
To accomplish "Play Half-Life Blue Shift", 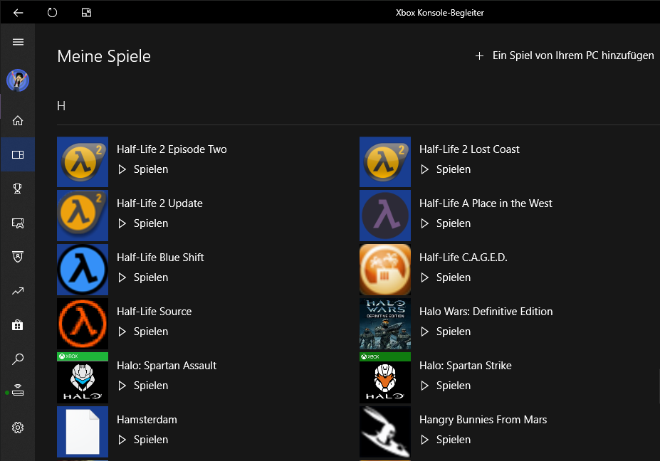I will [x=143, y=277].
